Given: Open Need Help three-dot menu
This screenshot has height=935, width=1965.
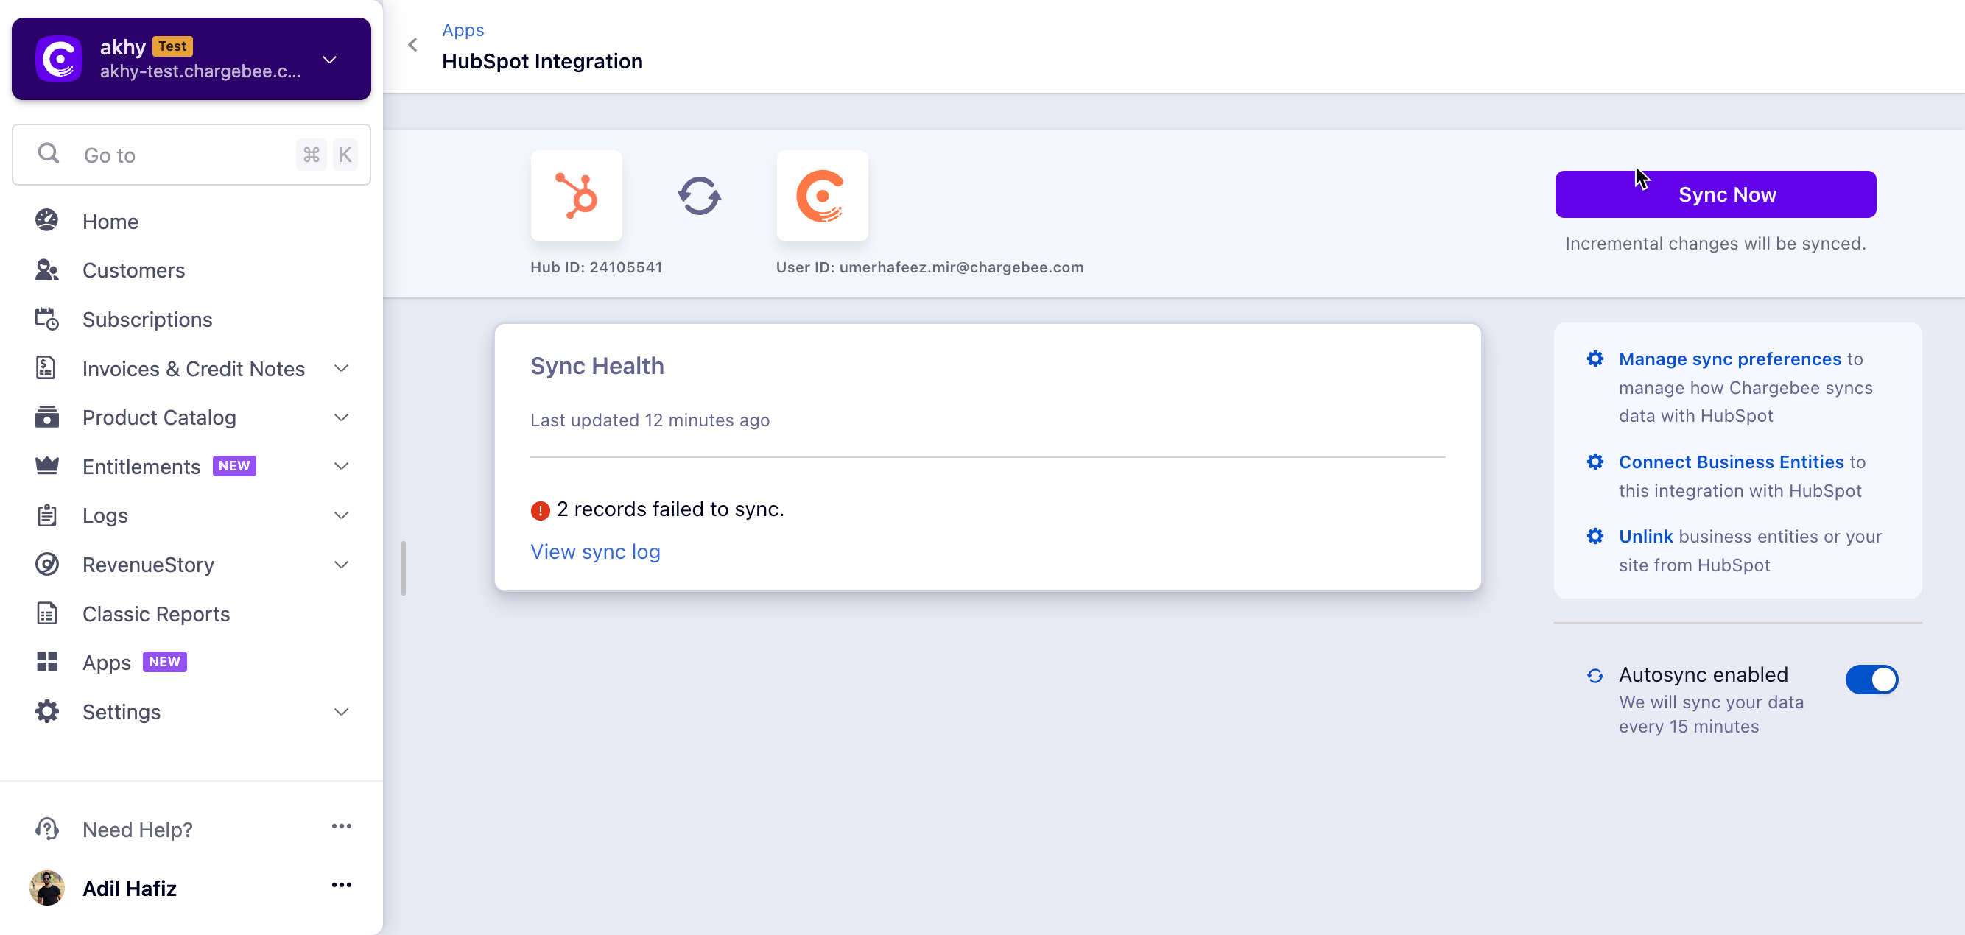Looking at the screenshot, I should click(x=341, y=826).
